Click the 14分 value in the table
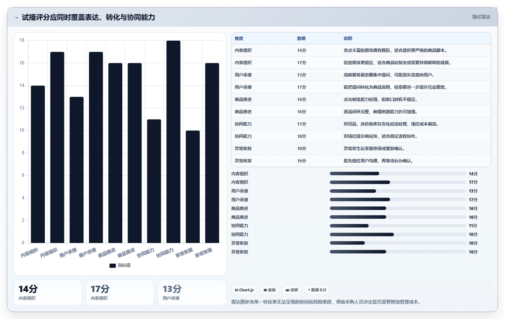The width and height of the screenshot is (505, 319). 301,50
